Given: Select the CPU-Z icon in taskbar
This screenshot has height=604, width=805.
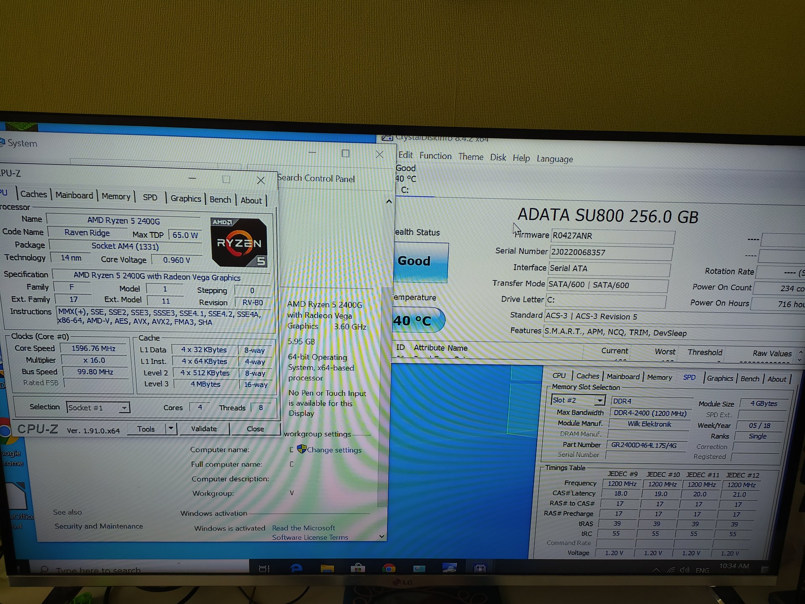Looking at the screenshot, I should 480,569.
